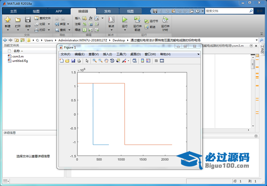267x186 pixels.
Task: Click the Zoom In tool in Figure toolbar
Action: click(x=95, y=61)
